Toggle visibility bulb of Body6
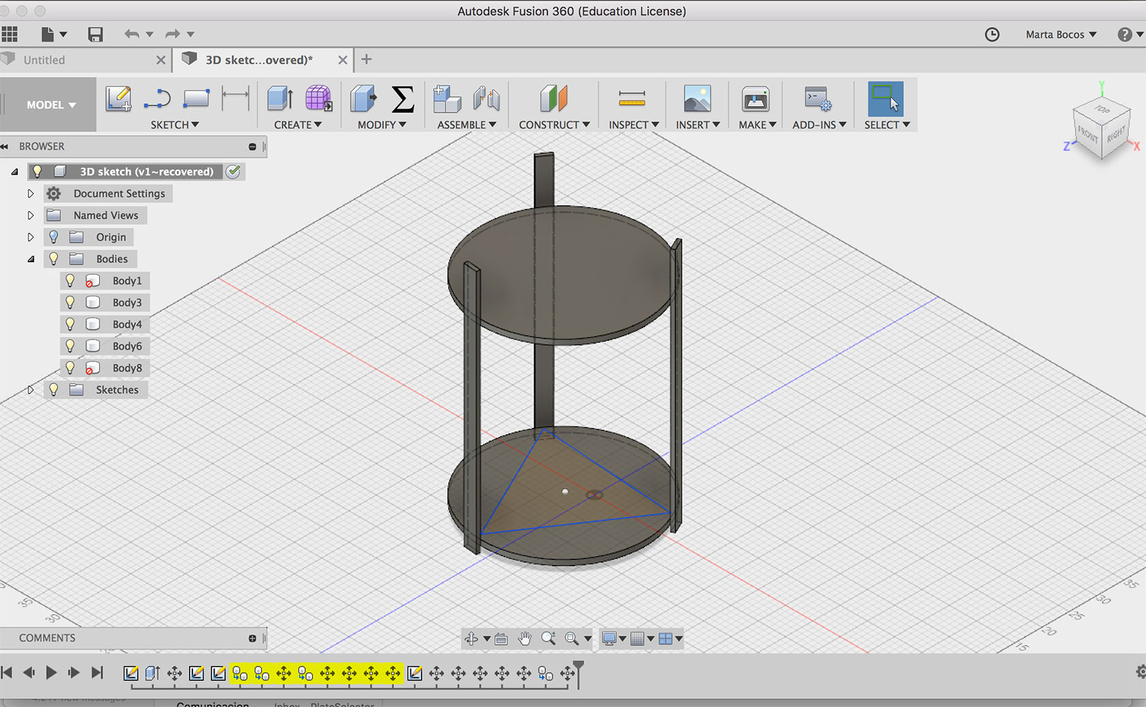 [70, 346]
